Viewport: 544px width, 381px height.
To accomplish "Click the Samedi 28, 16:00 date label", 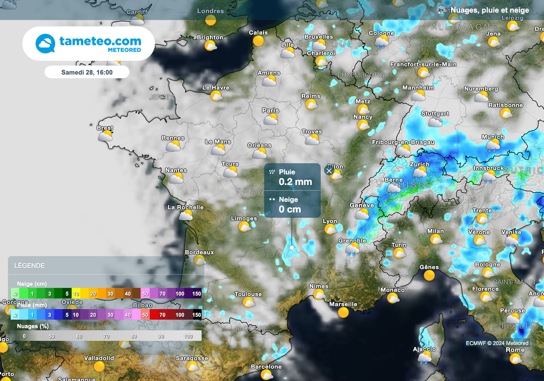I will click(87, 72).
